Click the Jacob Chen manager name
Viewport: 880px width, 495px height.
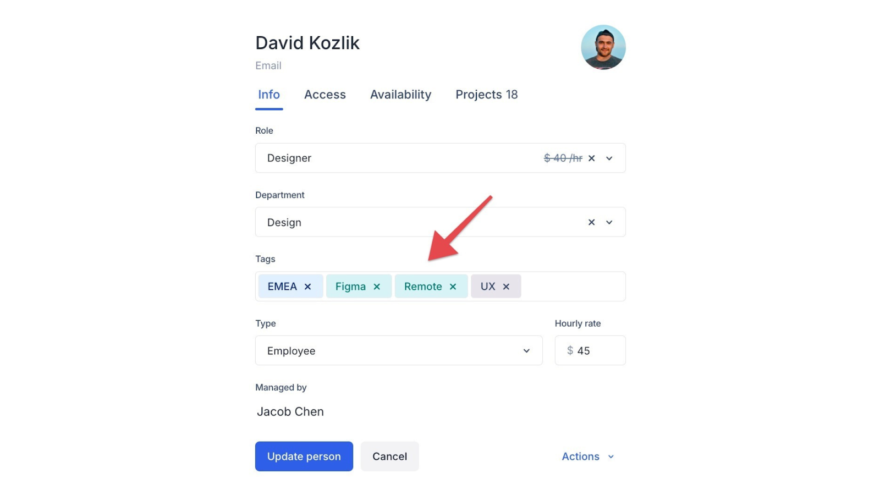click(290, 411)
